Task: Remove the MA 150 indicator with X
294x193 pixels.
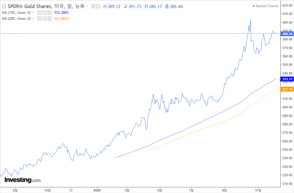Action: coord(50,13)
